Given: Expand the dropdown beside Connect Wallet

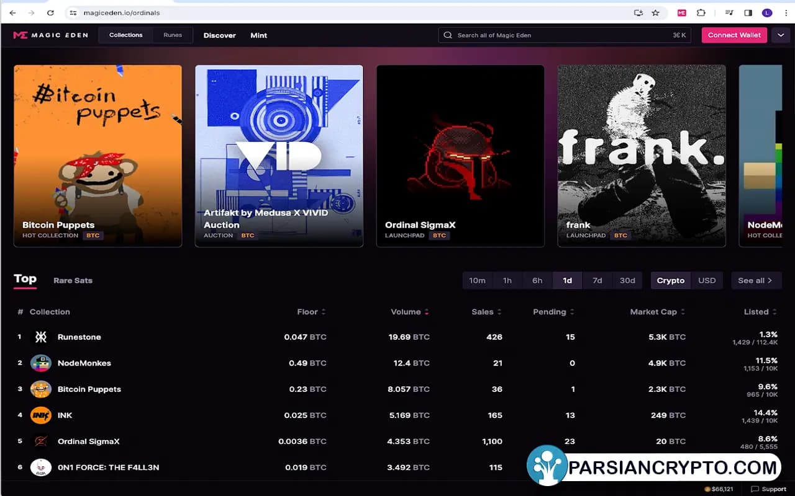Looking at the screenshot, I should point(780,35).
